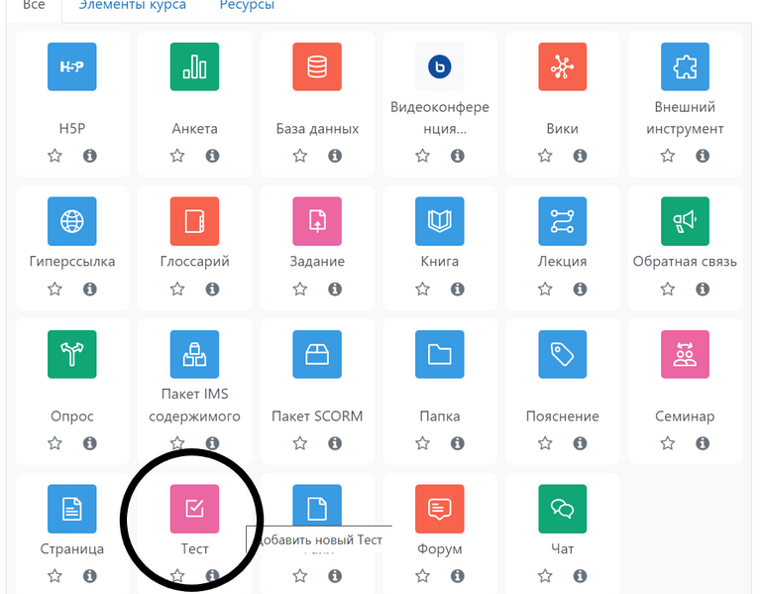Click the Тест quiz icon
The image size is (762, 594).
194,509
